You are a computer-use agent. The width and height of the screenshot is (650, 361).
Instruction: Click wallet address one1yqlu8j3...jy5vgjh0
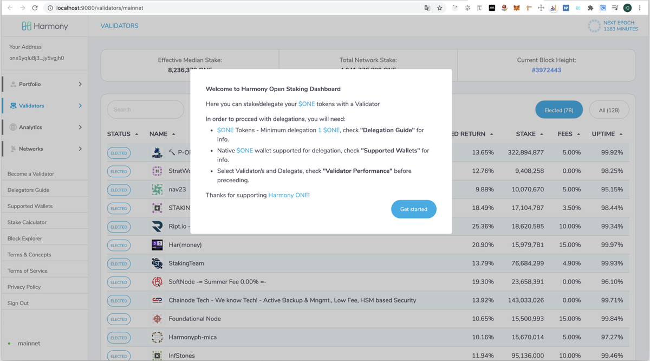(37, 58)
